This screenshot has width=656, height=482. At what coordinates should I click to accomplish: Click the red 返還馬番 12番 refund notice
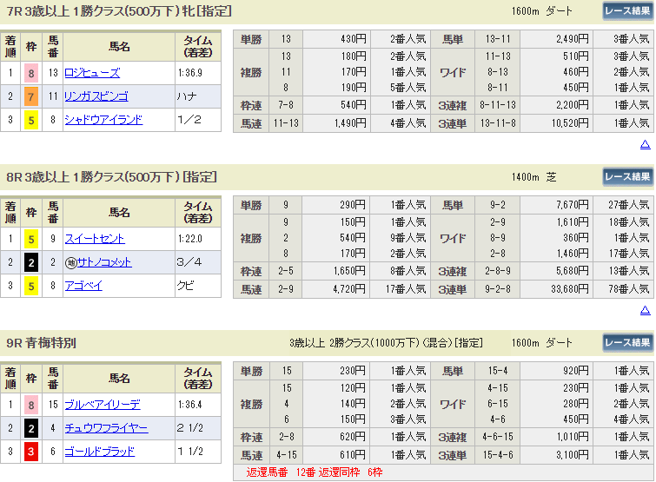click(x=315, y=472)
